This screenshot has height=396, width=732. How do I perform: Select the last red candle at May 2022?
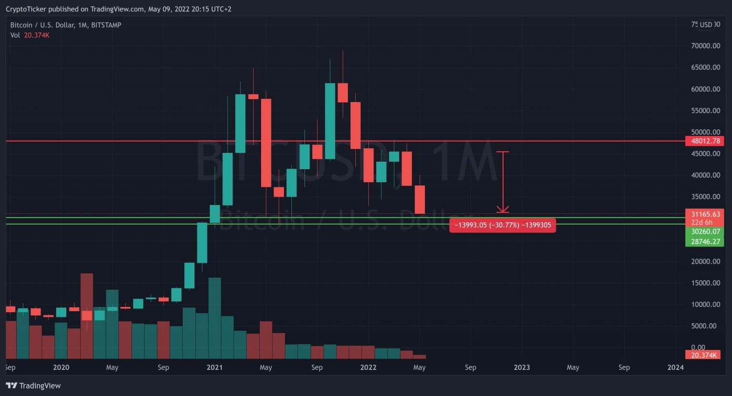(x=419, y=199)
